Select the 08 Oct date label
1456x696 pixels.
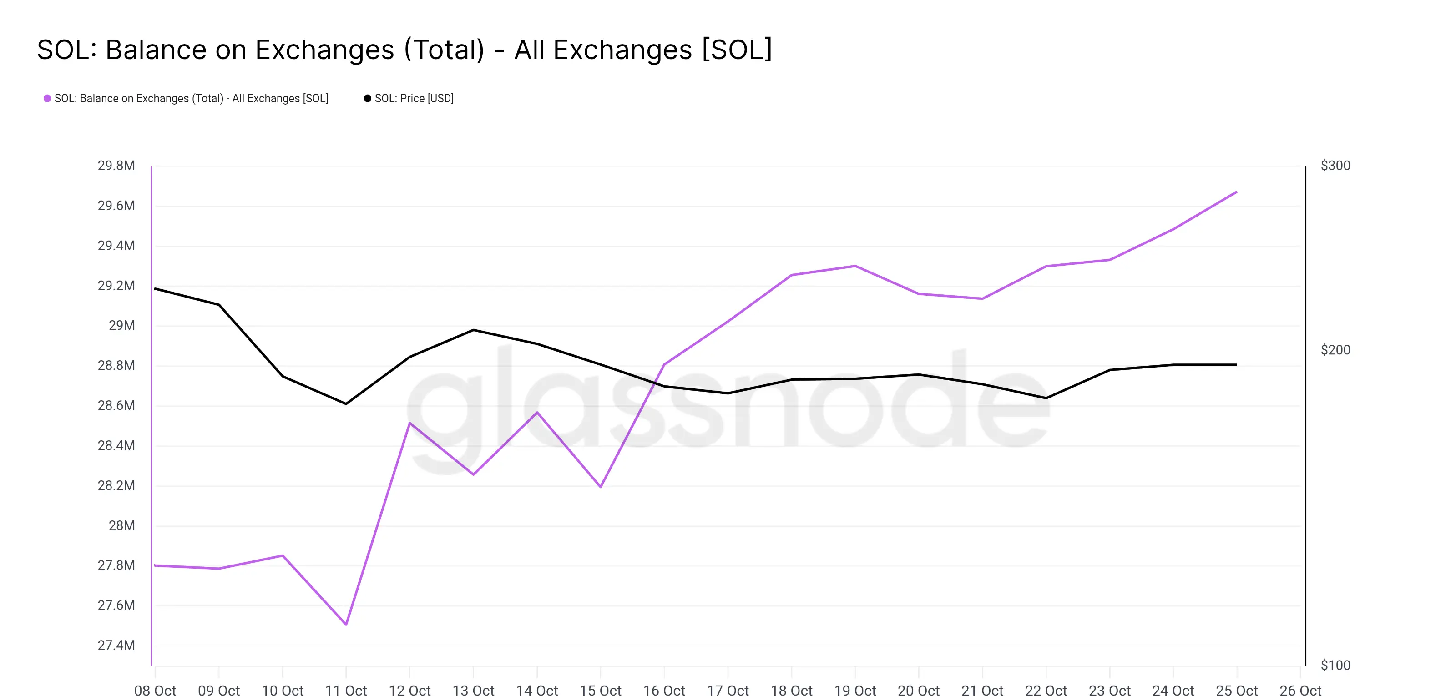click(156, 690)
